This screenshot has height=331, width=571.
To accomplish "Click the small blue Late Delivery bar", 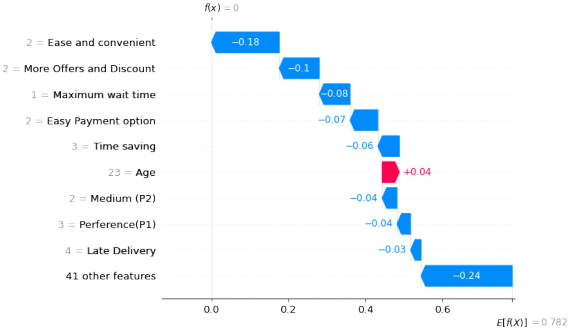I will [x=416, y=250].
